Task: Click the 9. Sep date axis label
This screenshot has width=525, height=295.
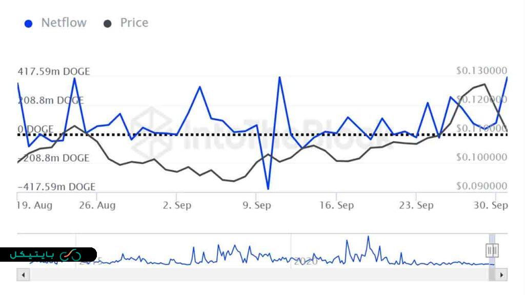Action: click(x=256, y=205)
